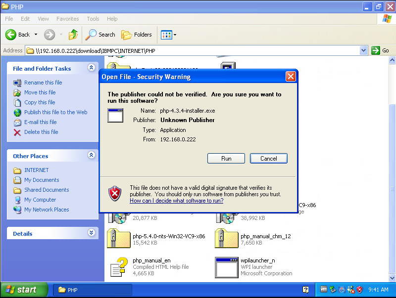This screenshot has height=298, width=396.
Task: Select php_manual_chm_12 zip folder icon
Action: point(227,238)
